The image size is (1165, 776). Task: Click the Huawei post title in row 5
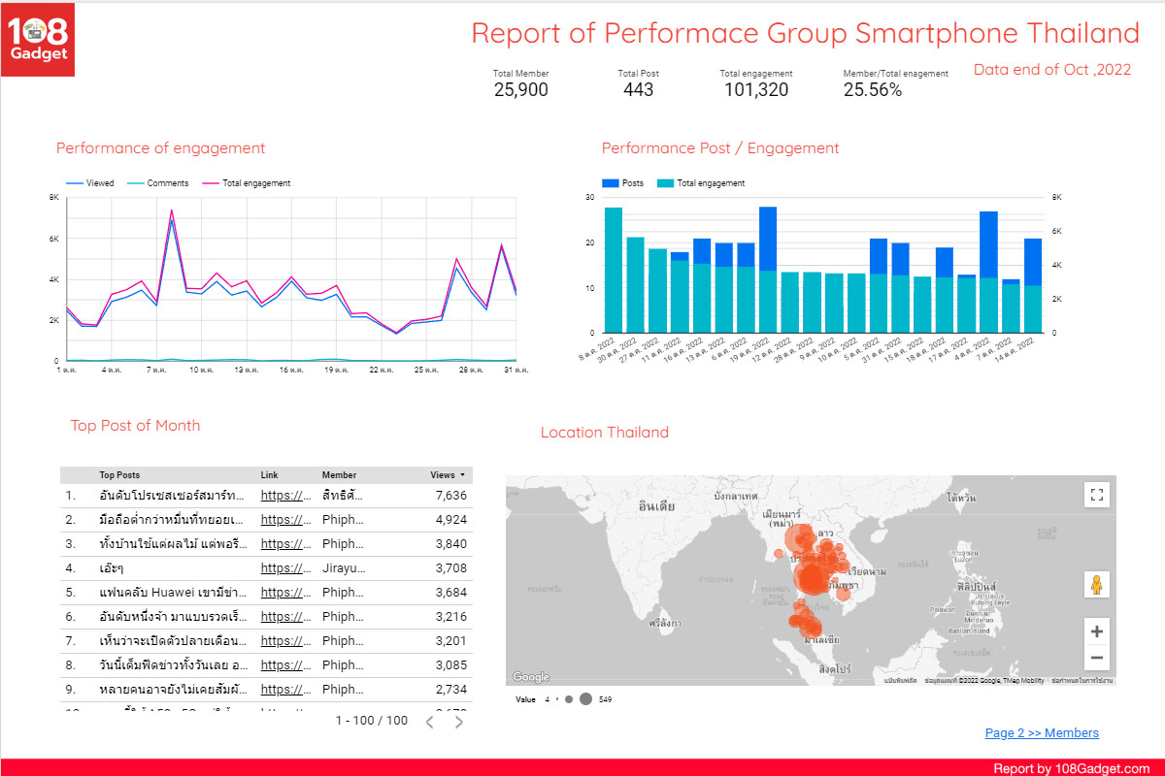[x=173, y=592]
